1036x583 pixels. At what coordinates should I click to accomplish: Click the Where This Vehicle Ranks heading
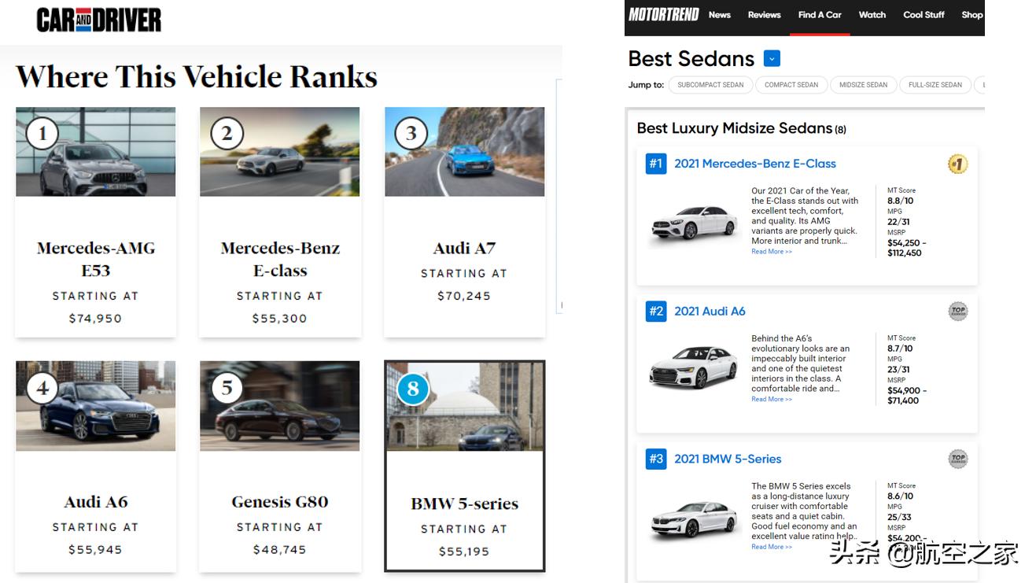click(197, 77)
